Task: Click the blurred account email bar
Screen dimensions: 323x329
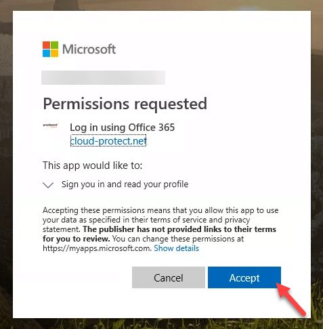Action: click(x=103, y=77)
